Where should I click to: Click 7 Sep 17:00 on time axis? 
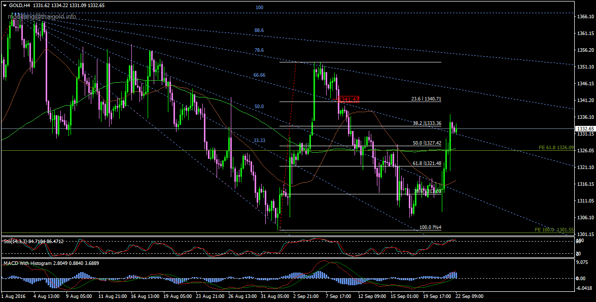click(x=337, y=295)
